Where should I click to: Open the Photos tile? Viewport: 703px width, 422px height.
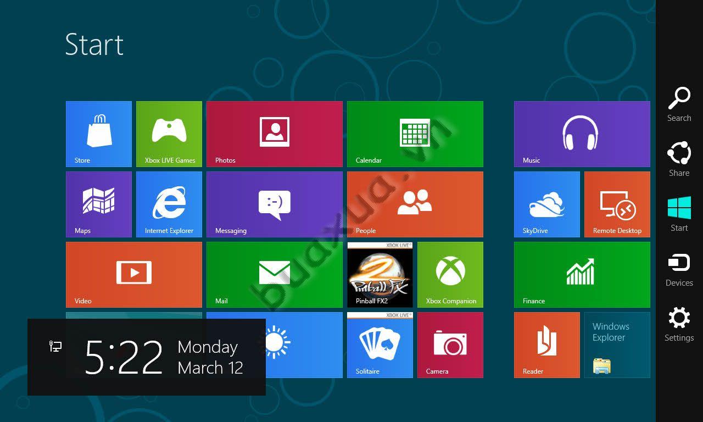tap(275, 134)
